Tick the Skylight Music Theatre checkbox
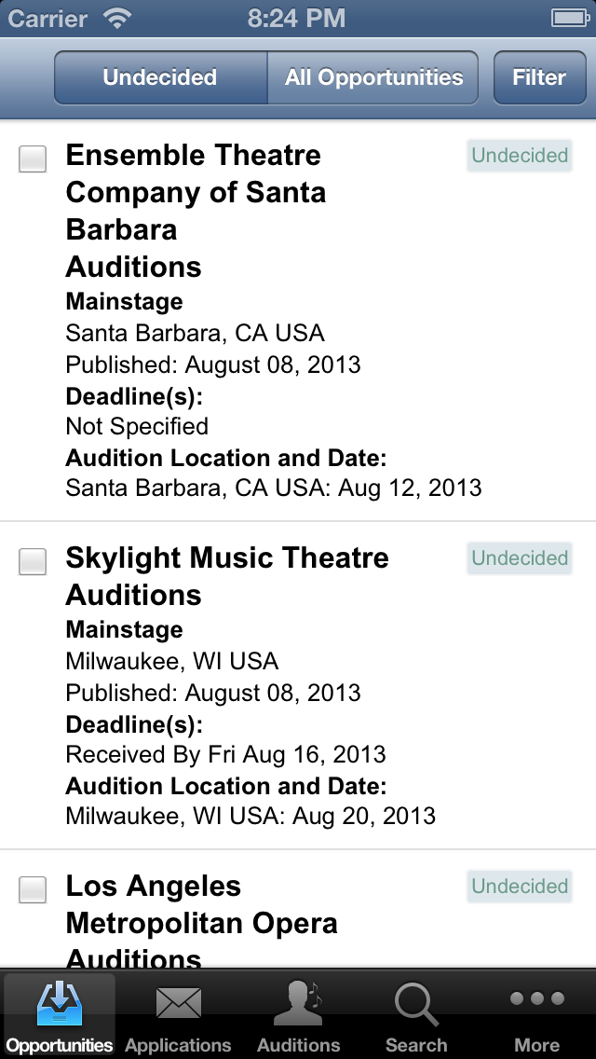The width and height of the screenshot is (596, 1059). point(33,561)
